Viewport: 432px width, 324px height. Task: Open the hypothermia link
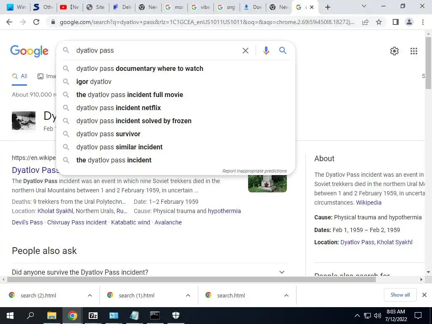tap(224, 211)
